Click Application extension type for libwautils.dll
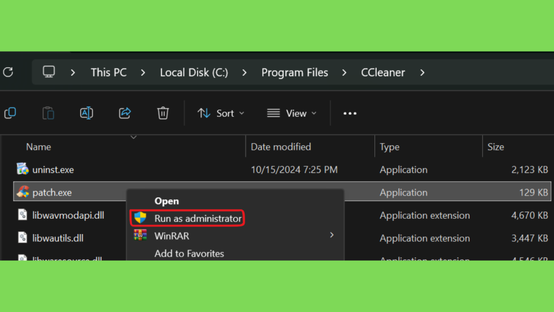Viewport: 554px width, 312px height. point(425,238)
